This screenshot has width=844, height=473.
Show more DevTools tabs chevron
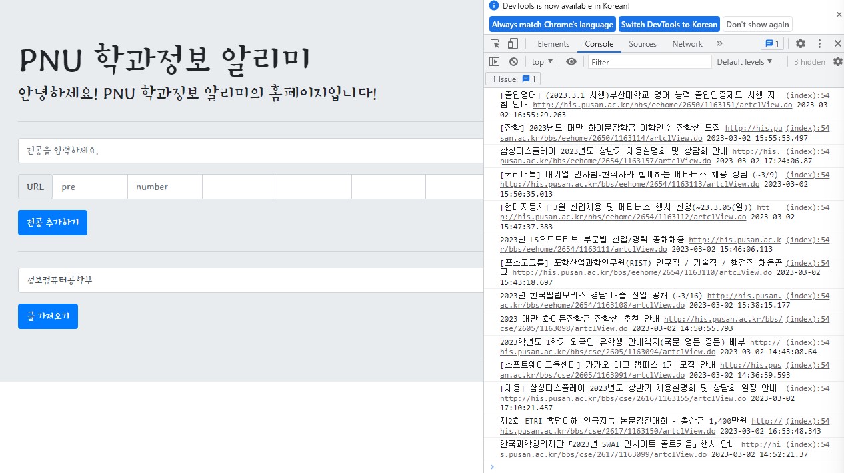719,44
